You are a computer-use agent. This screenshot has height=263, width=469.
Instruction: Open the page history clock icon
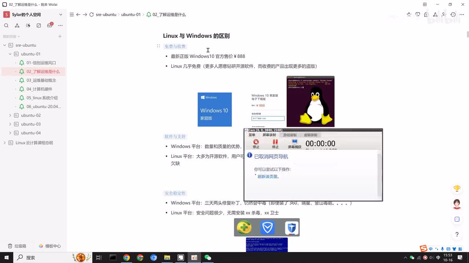coord(453,15)
